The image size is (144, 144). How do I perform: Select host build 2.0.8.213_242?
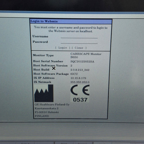(x=80, y=70)
